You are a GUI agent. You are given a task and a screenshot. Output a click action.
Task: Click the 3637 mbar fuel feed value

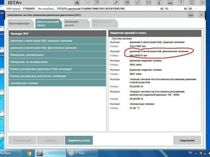pos(136,74)
